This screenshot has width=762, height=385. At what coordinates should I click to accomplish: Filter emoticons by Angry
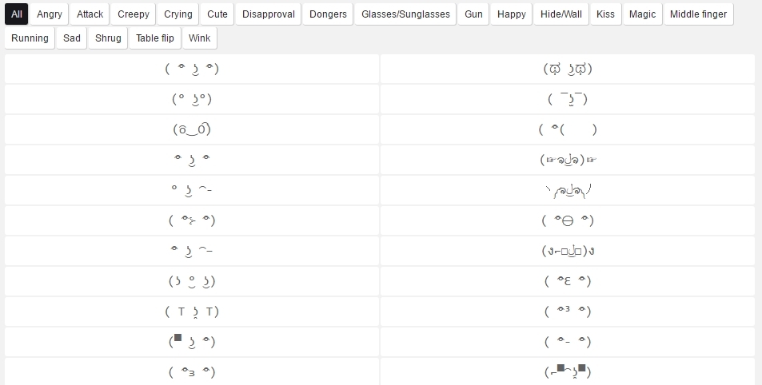[x=50, y=14]
